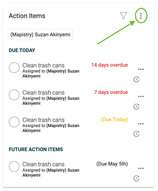Open options for the 14 days overdue task
The height and width of the screenshot is (191, 158).
click(141, 69)
